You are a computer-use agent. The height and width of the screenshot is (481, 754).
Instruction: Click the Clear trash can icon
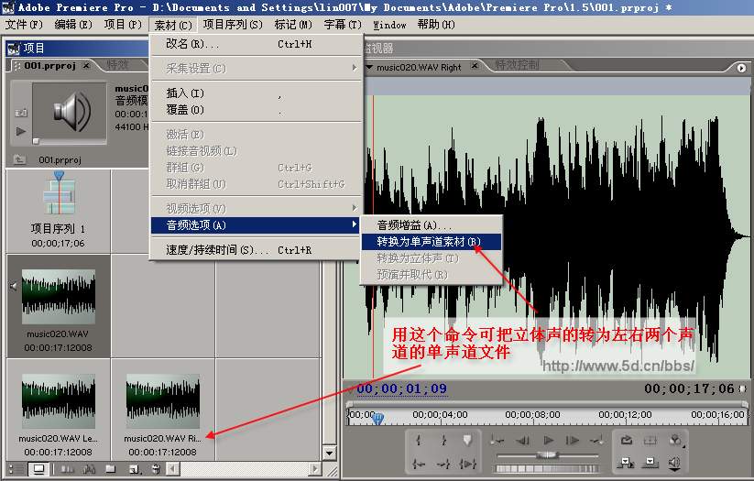coord(156,468)
